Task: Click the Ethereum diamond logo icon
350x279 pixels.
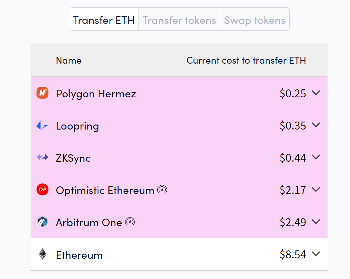Action: pyautogui.click(x=42, y=254)
